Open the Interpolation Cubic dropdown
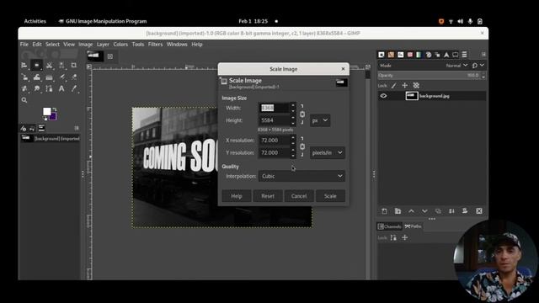The image size is (539, 303). pyautogui.click(x=302, y=176)
